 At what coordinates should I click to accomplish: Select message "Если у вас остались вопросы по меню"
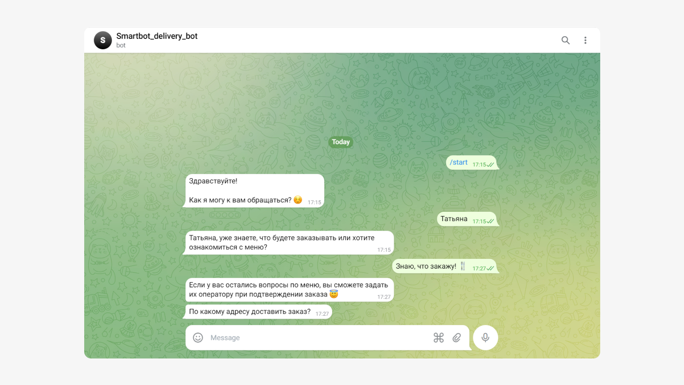(x=289, y=290)
